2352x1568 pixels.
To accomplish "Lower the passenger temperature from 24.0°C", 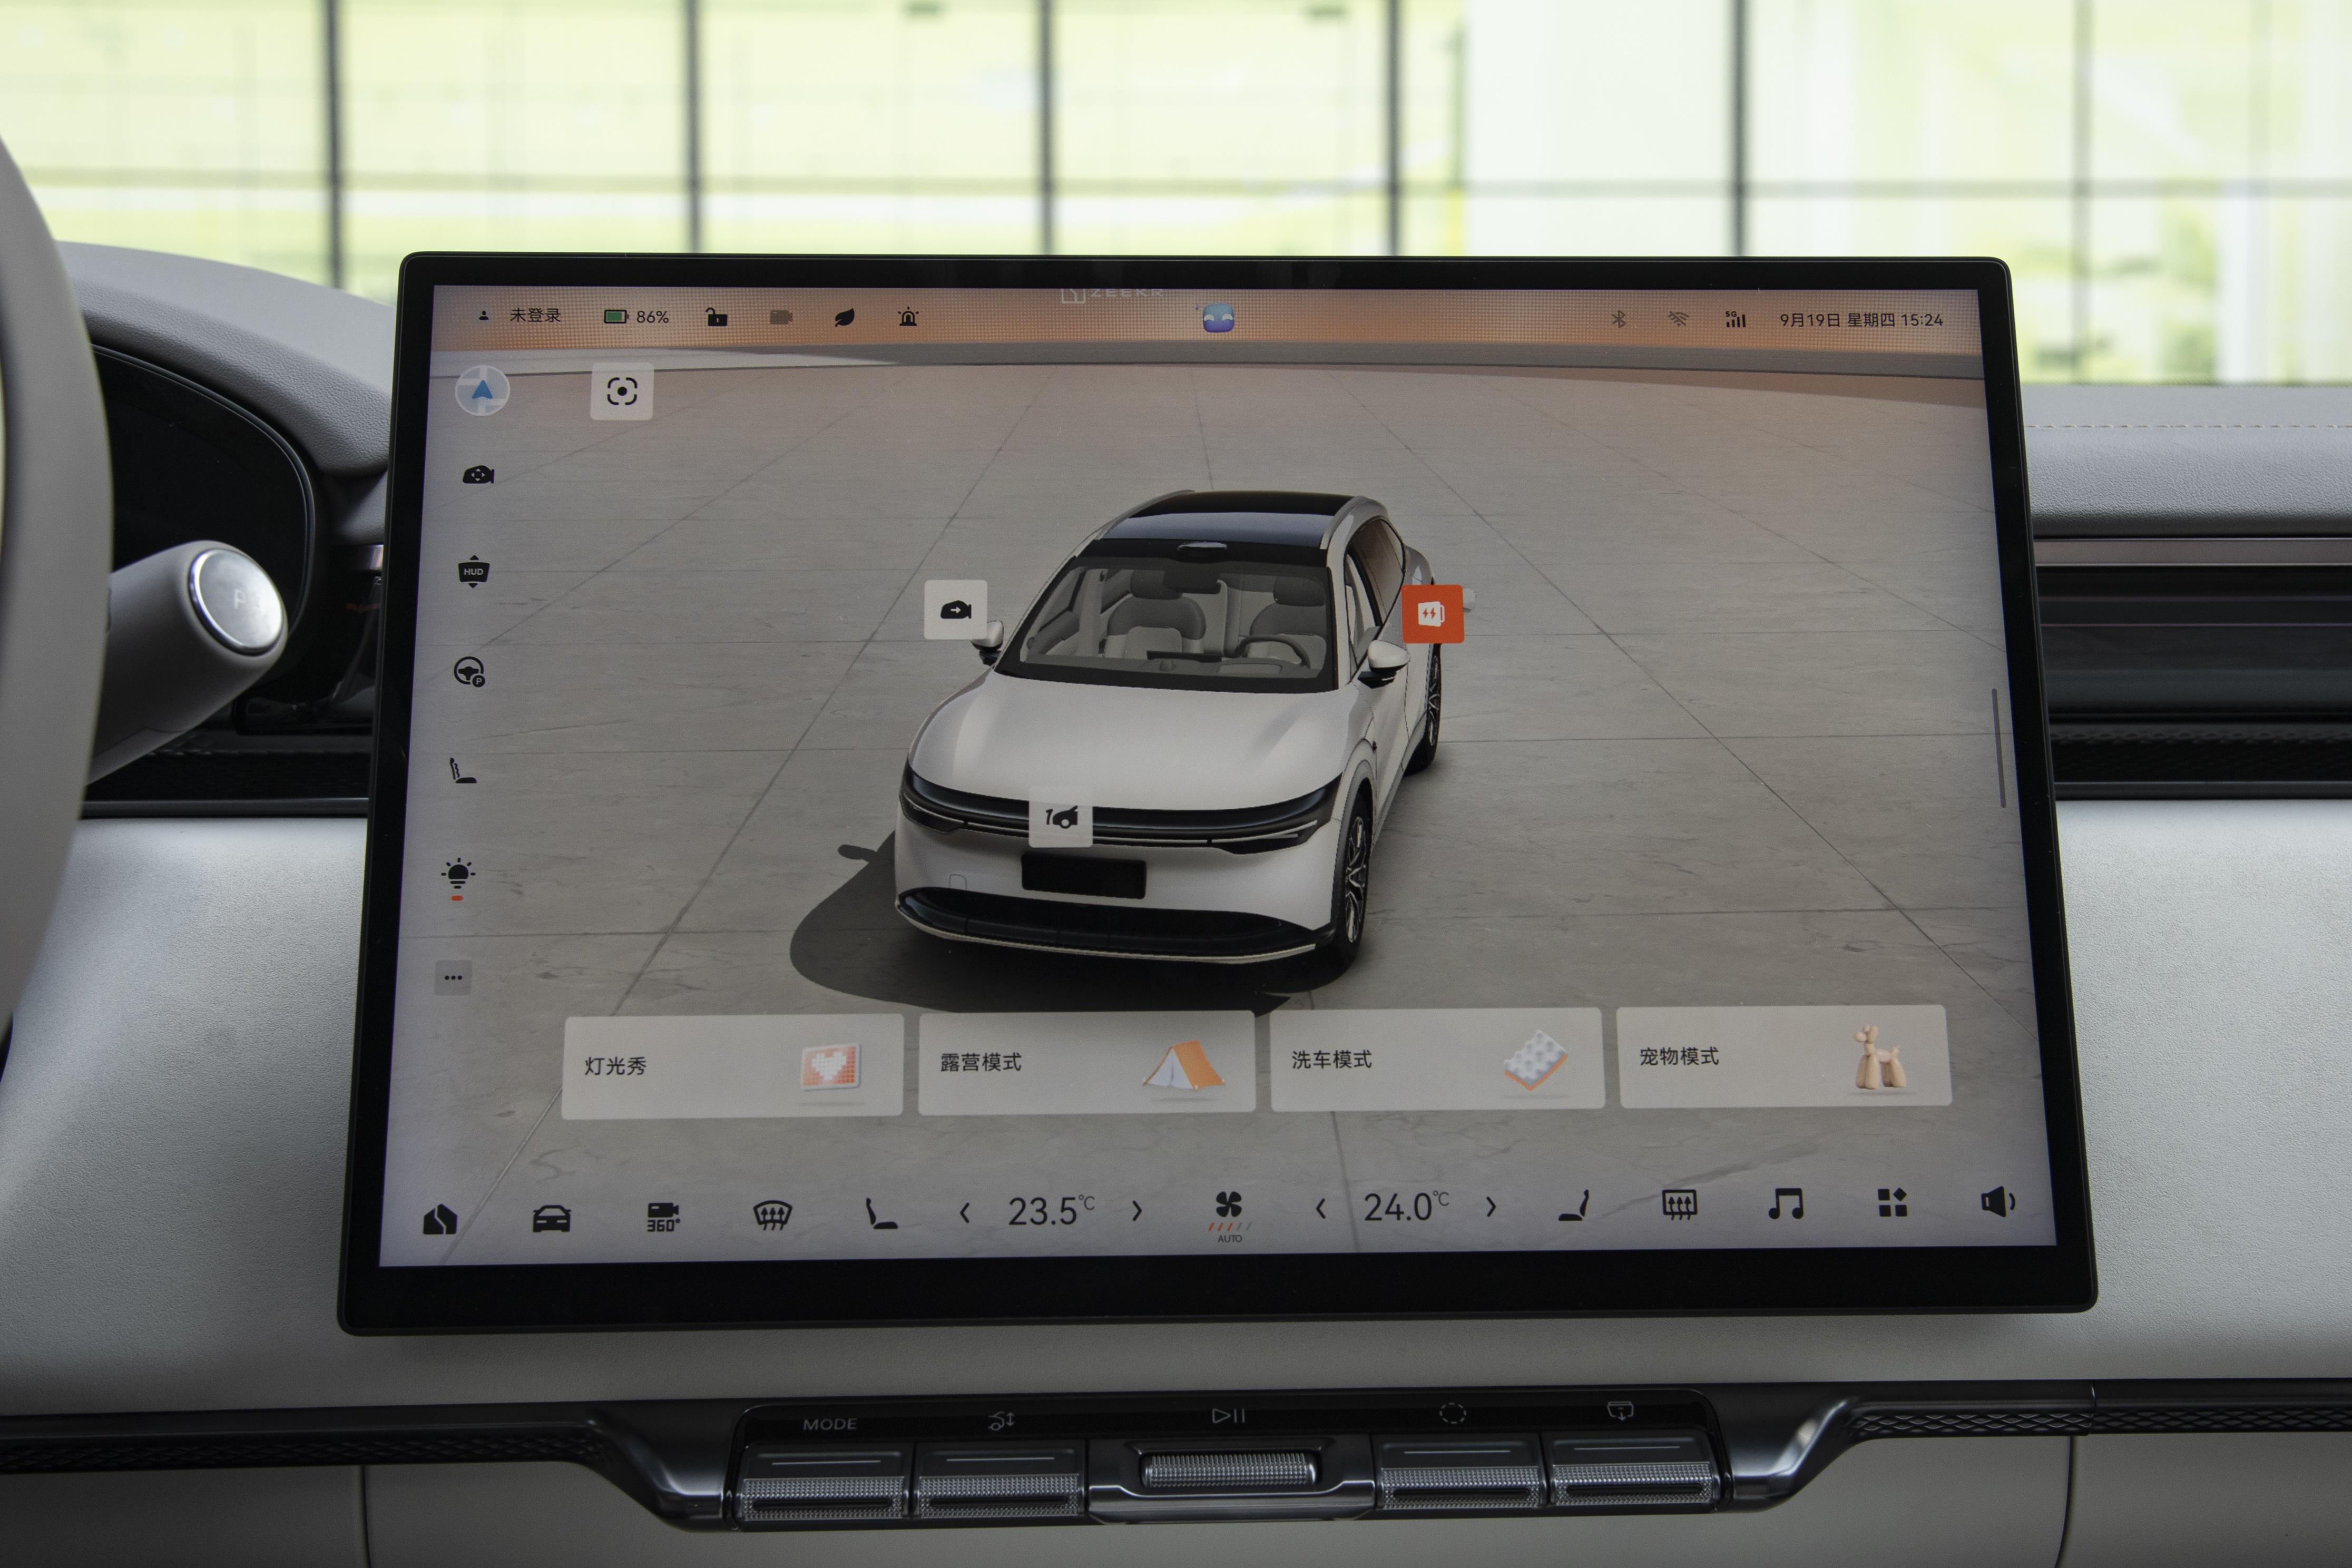I will [1321, 1209].
